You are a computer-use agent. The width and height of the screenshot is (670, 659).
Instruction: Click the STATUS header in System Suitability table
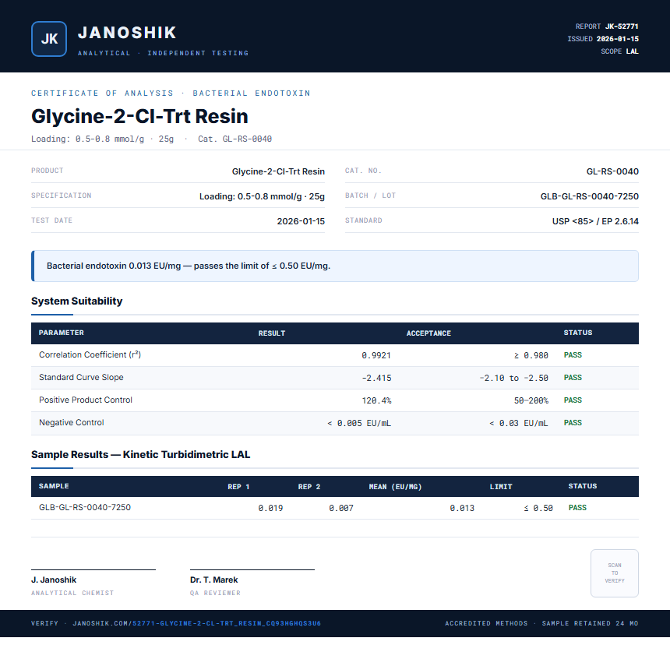pyautogui.click(x=578, y=333)
